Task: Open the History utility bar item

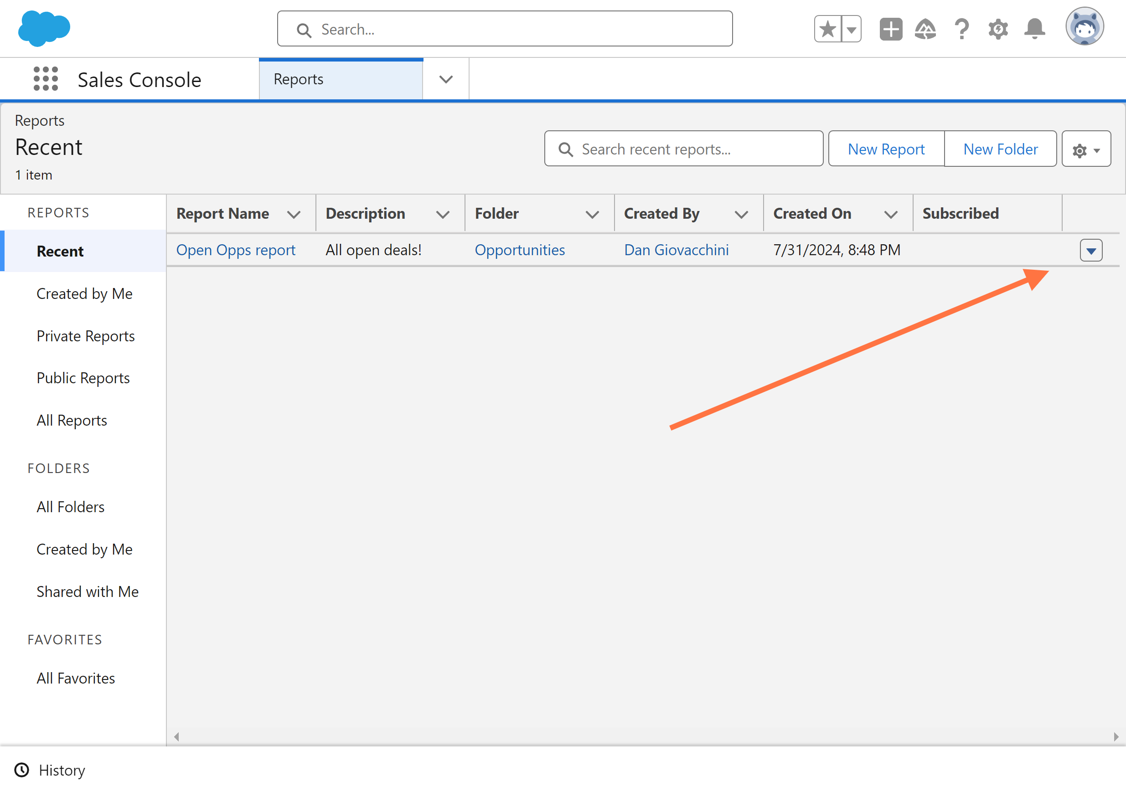Action: click(x=50, y=770)
